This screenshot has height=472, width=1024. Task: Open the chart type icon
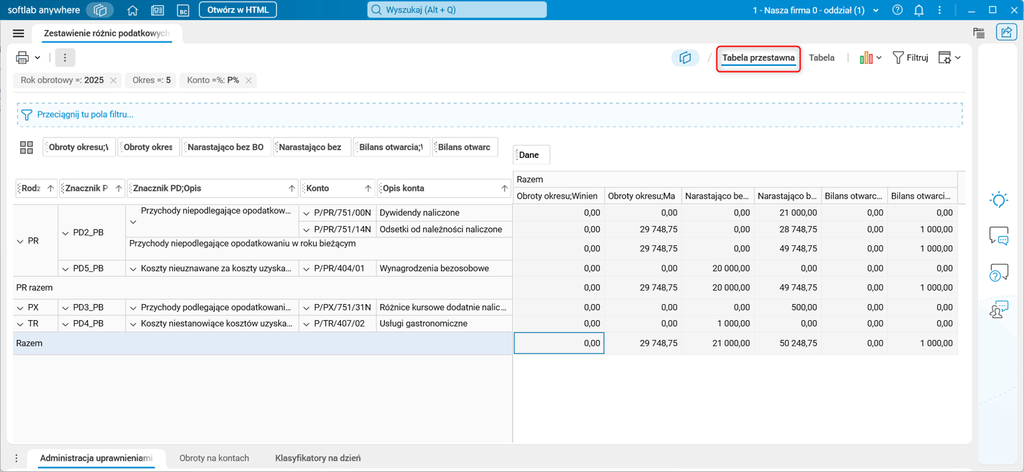[x=866, y=58]
